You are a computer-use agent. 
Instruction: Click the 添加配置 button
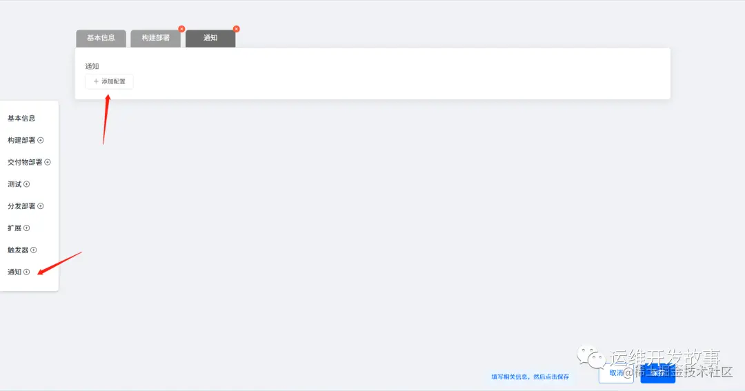(x=109, y=81)
